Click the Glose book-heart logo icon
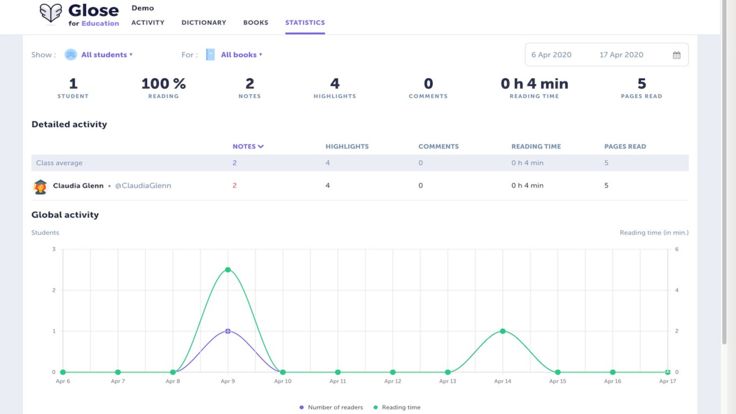The image size is (736, 414). [51, 13]
